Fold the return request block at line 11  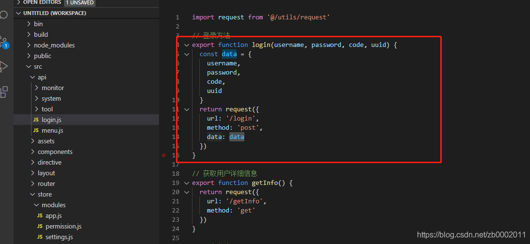187,109
